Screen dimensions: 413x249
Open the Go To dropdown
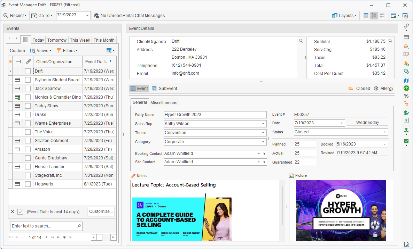[42, 16]
